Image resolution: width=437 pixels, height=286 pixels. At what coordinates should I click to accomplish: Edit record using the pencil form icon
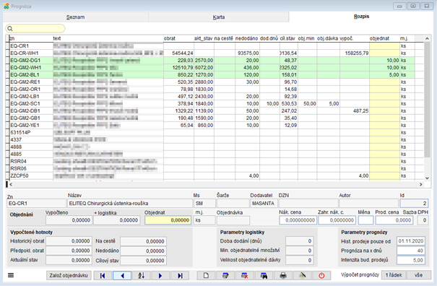click(x=225, y=275)
